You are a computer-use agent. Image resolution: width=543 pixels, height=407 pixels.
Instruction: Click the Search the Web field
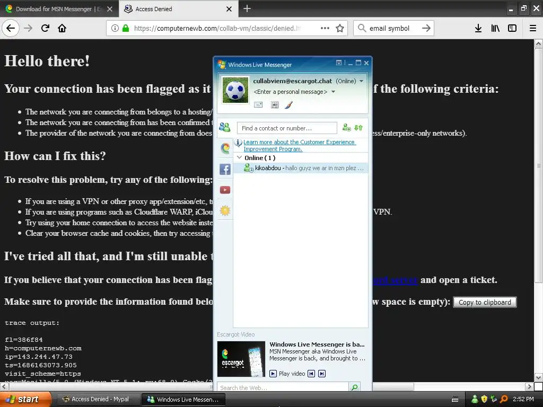click(283, 387)
